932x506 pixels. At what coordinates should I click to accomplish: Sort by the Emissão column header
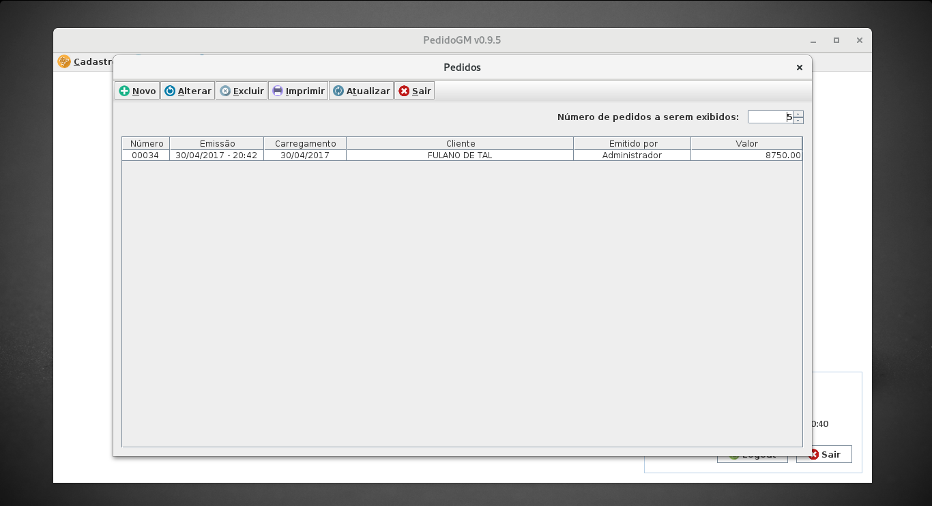coord(217,144)
